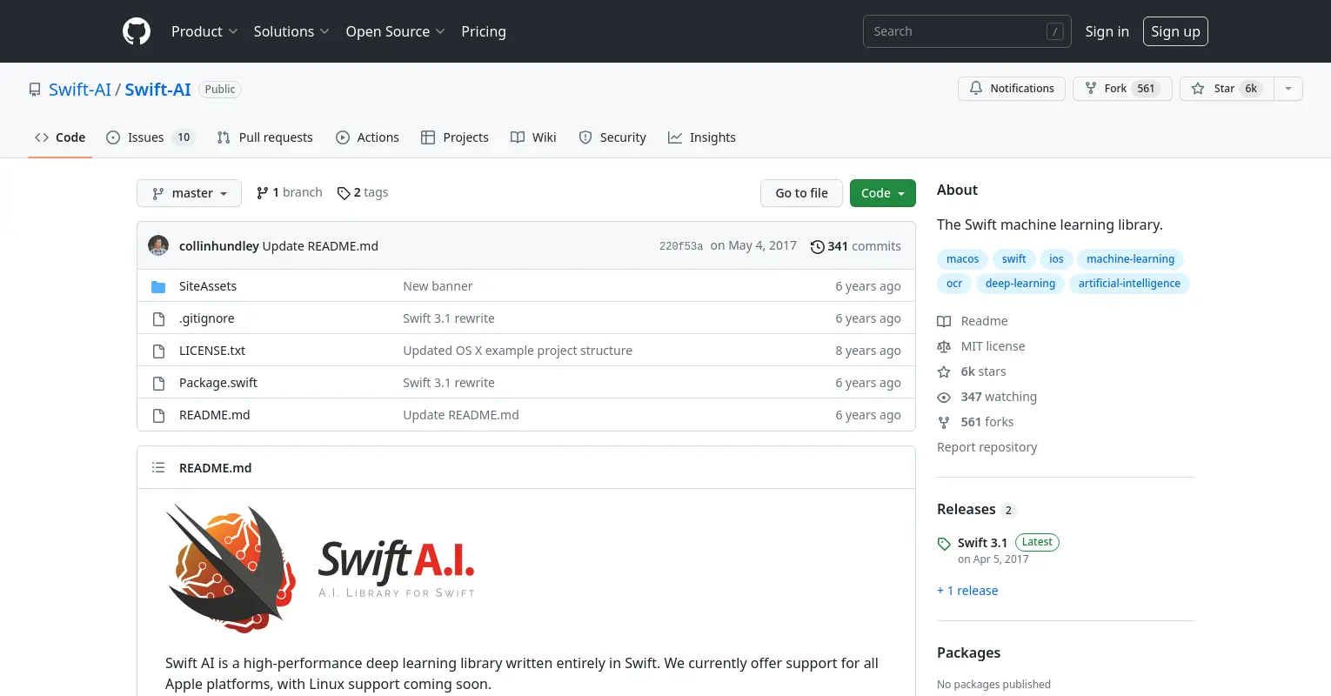1331x696 pixels.
Task: Click the Security shield icon
Action: (585, 137)
